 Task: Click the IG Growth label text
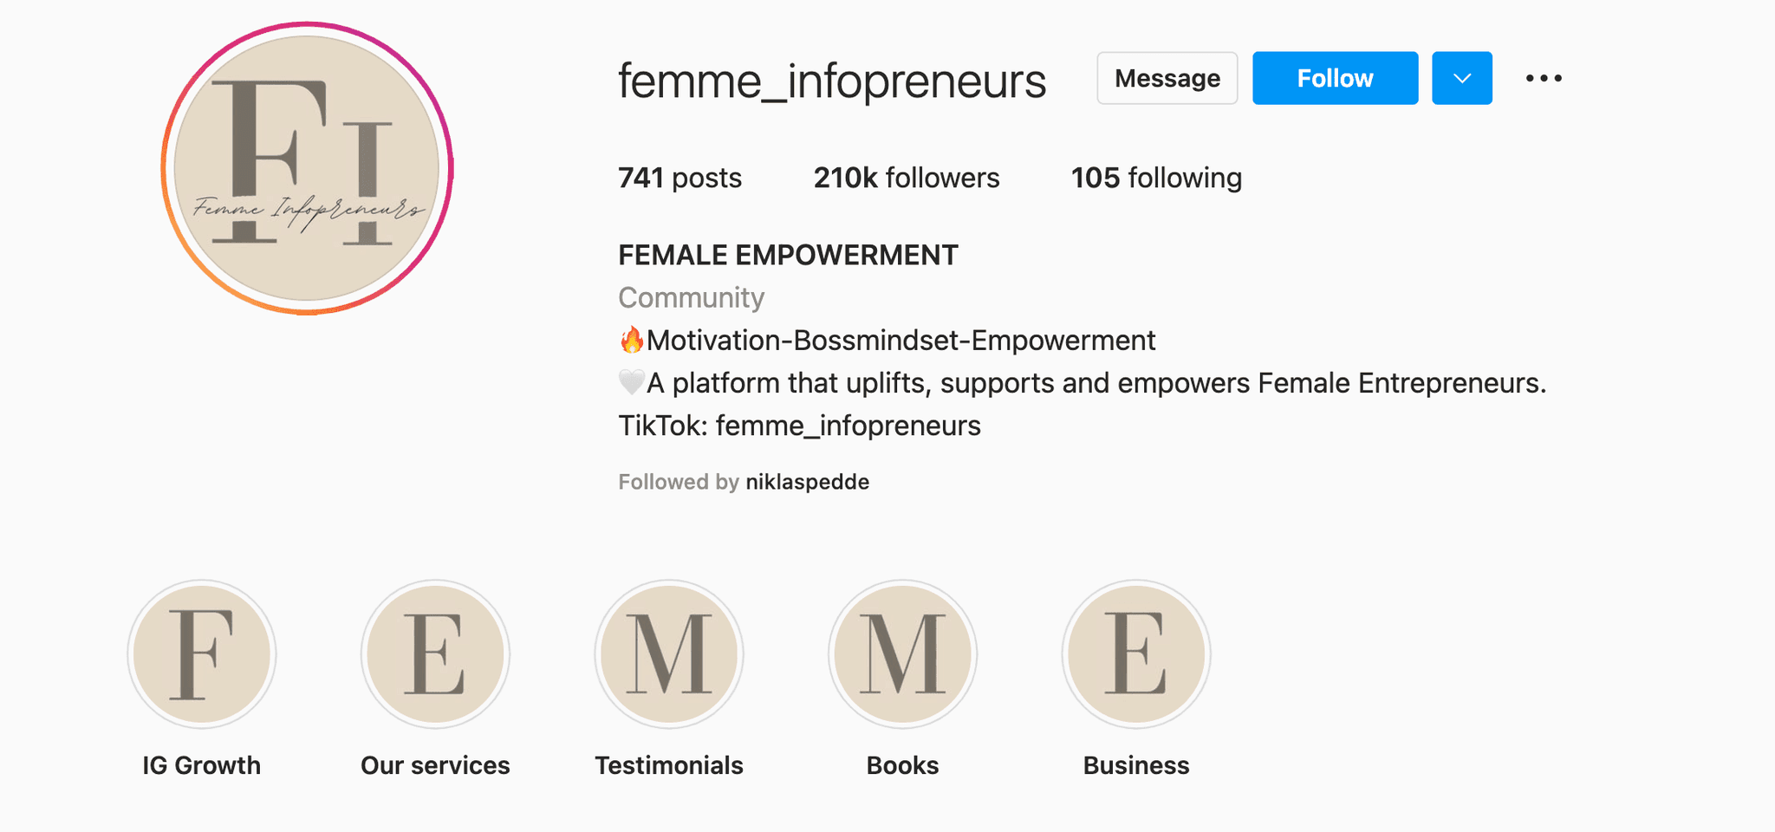click(x=202, y=765)
